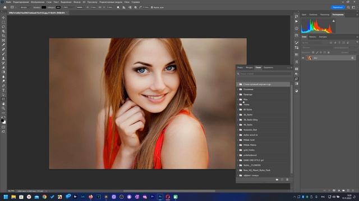The image size is (359, 201).
Task: Open the Actions panel play icon
Action: pyautogui.click(x=297, y=21)
